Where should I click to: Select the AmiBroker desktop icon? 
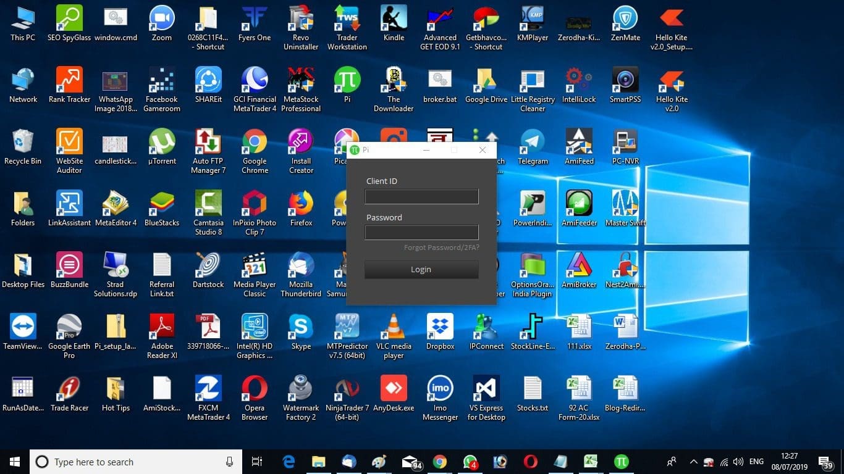pos(579,270)
